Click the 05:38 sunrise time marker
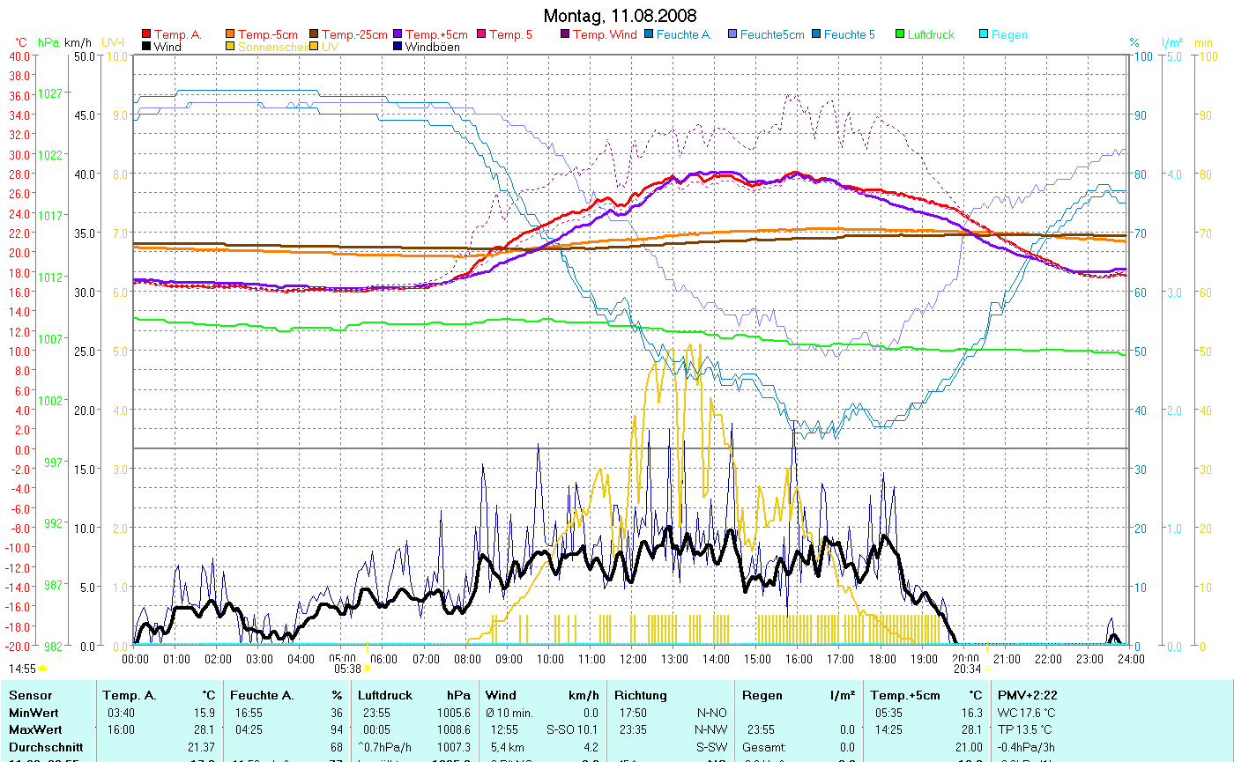 pos(349,669)
